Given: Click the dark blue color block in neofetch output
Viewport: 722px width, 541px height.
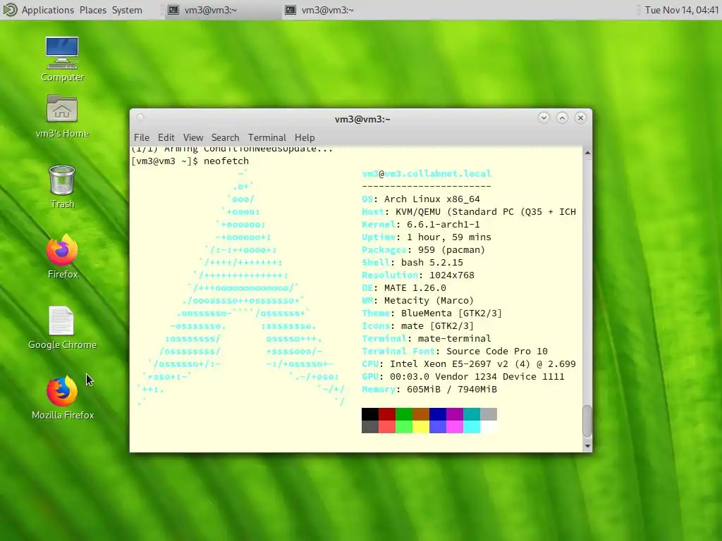Looking at the screenshot, I should (437, 414).
